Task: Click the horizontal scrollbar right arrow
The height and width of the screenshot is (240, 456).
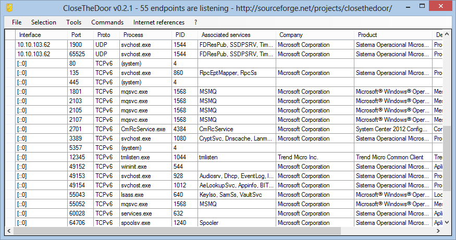Action: (438, 231)
